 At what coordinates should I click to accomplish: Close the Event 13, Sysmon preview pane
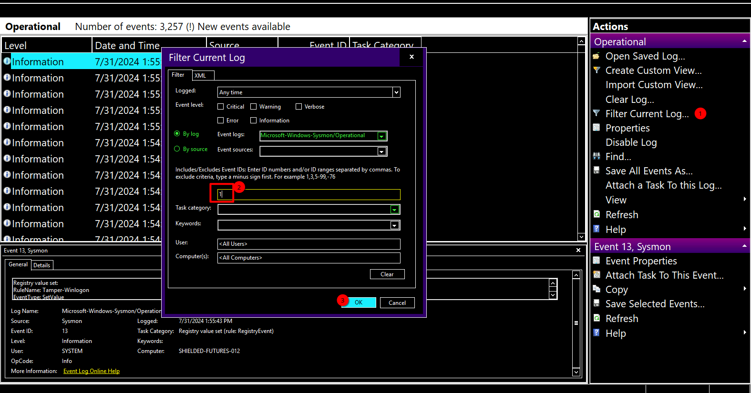[x=578, y=250]
